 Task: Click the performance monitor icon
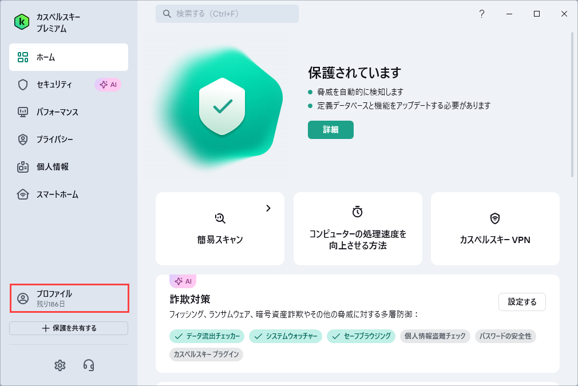tap(23, 112)
